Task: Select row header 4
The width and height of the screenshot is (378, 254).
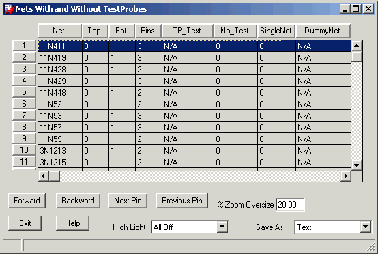Action: tap(24, 81)
